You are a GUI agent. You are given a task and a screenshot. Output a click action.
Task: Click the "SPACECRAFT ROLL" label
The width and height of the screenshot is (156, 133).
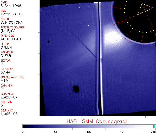(12, 77)
